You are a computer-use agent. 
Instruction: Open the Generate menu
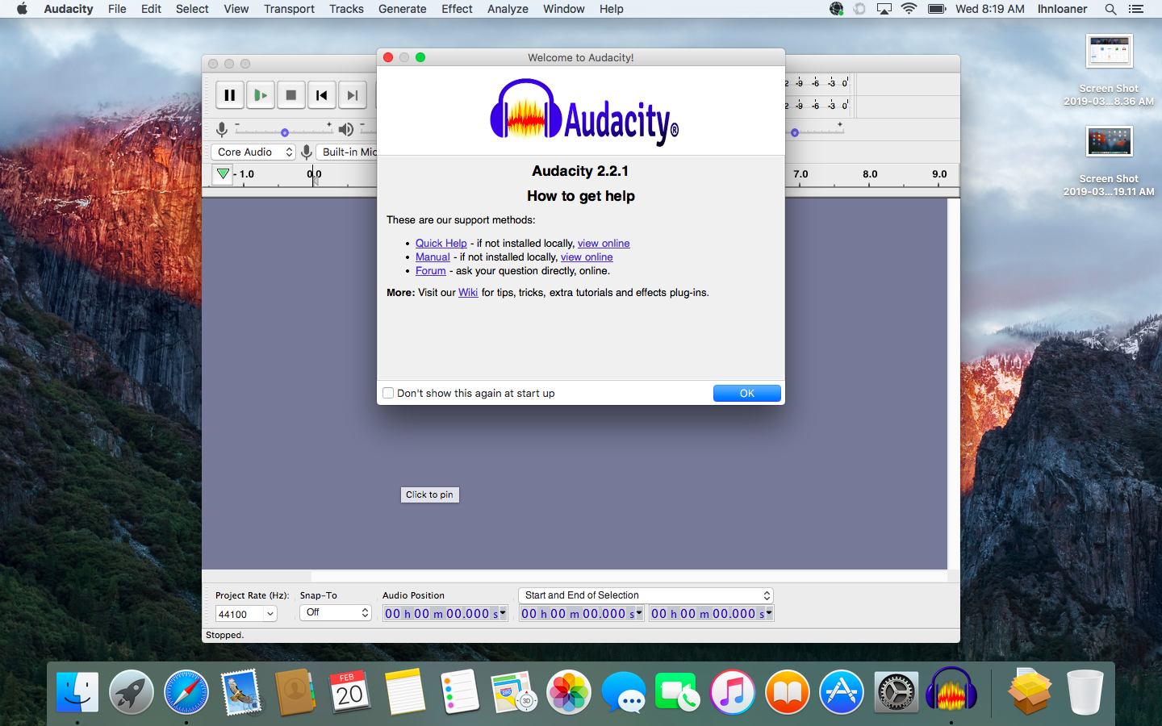click(402, 9)
